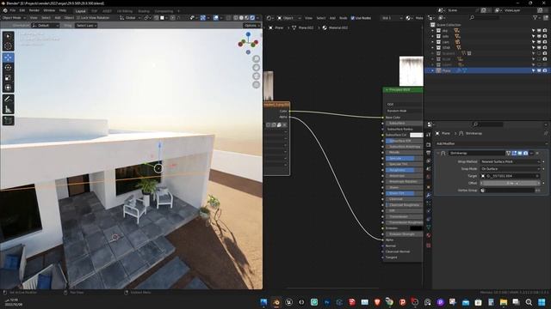Image resolution: width=551 pixels, height=309 pixels.
Task: Open the Slot 1 material slot dropdown
Action: [392, 18]
